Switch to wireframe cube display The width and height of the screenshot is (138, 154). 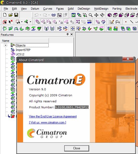coord(115,15)
